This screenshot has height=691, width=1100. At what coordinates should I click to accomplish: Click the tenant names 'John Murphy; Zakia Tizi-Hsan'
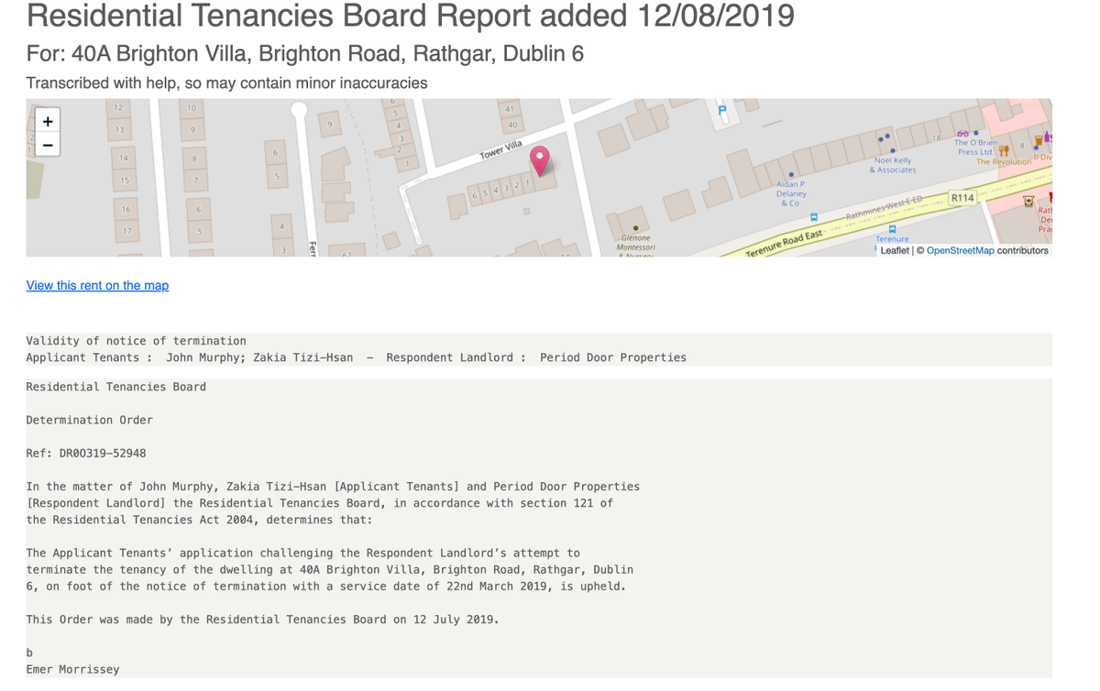[259, 357]
